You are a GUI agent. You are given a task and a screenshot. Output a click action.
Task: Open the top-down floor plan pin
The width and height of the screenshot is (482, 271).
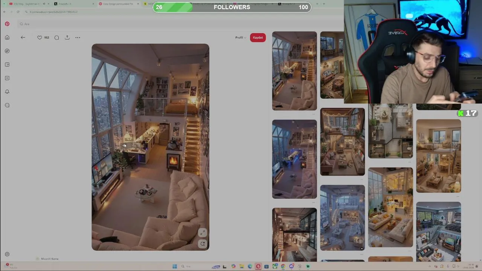pos(390,131)
